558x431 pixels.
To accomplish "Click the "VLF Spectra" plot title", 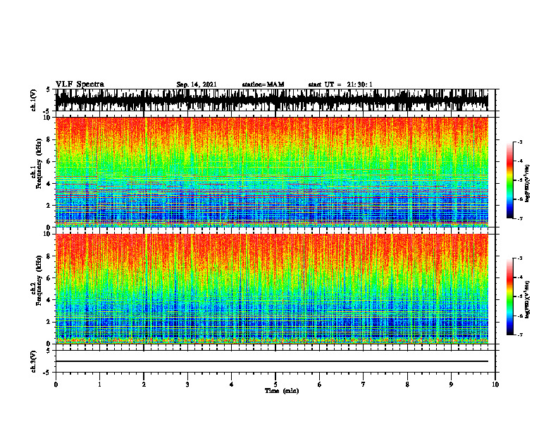I will click(x=80, y=85).
